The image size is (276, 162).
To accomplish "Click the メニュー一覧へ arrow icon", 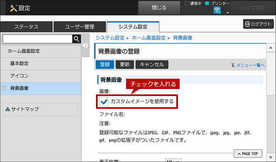I will tap(233, 65).
